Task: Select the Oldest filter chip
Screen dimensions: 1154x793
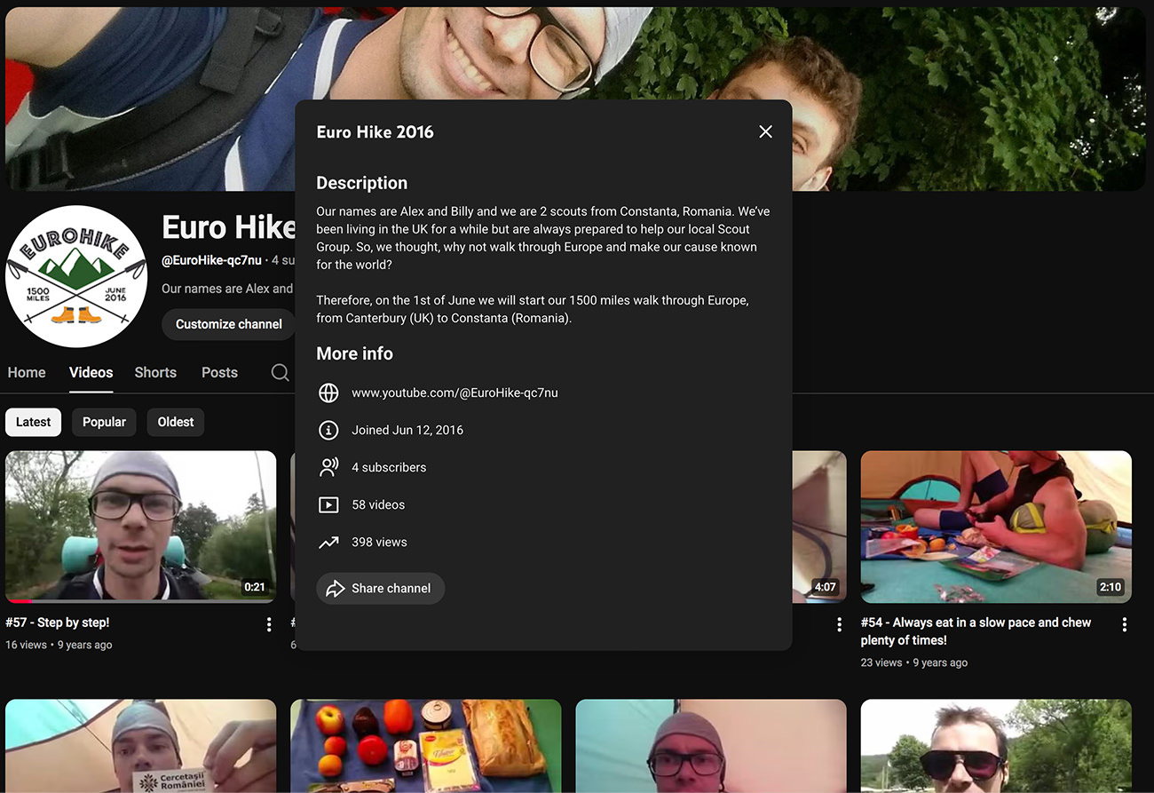Action: click(176, 422)
